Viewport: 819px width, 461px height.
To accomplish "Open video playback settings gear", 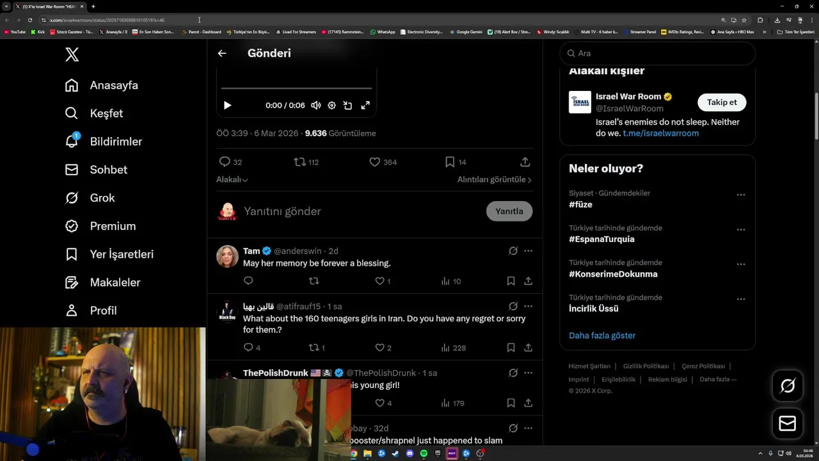I will [x=331, y=105].
